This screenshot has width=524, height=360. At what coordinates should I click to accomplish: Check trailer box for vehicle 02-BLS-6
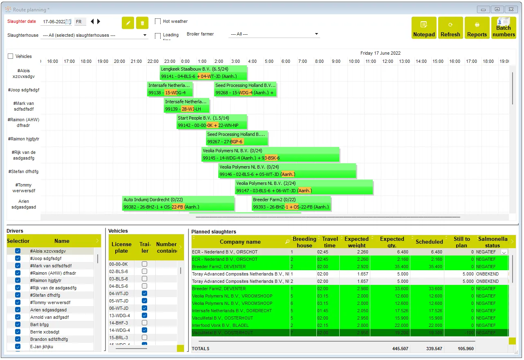click(144, 271)
